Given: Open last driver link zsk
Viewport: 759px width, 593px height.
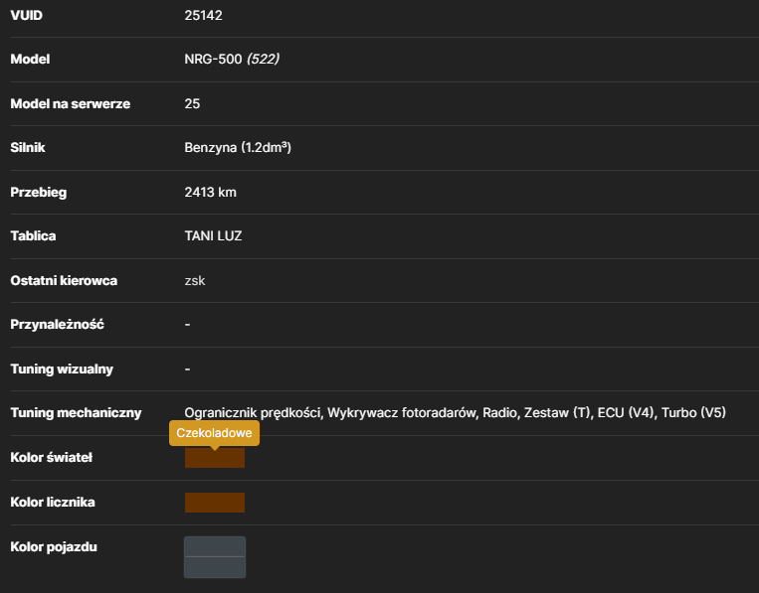Looking at the screenshot, I should point(195,281).
